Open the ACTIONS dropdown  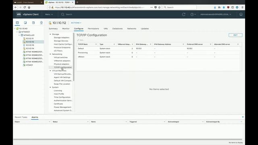point(76,23)
